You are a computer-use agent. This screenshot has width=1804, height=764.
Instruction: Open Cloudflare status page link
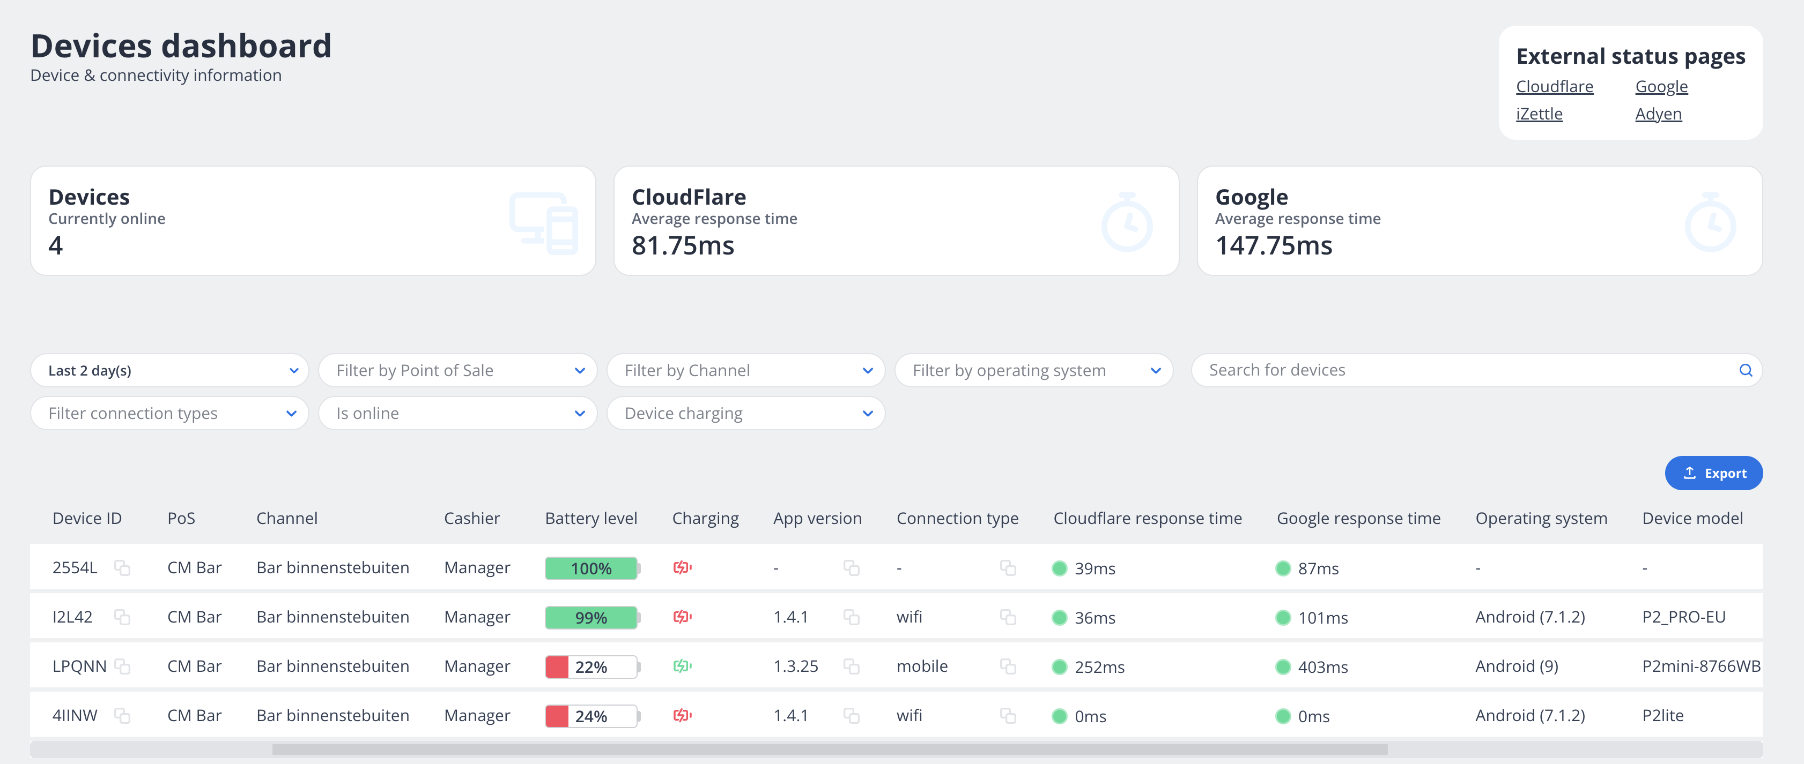point(1554,87)
